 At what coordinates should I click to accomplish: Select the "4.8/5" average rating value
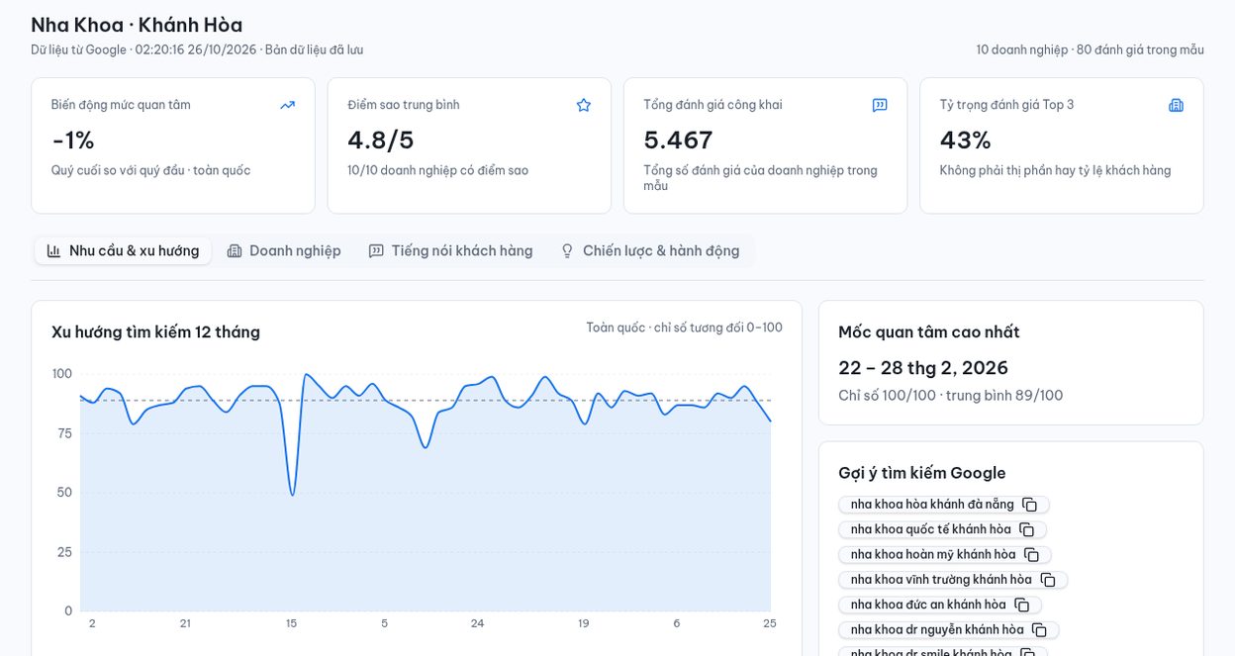click(381, 141)
